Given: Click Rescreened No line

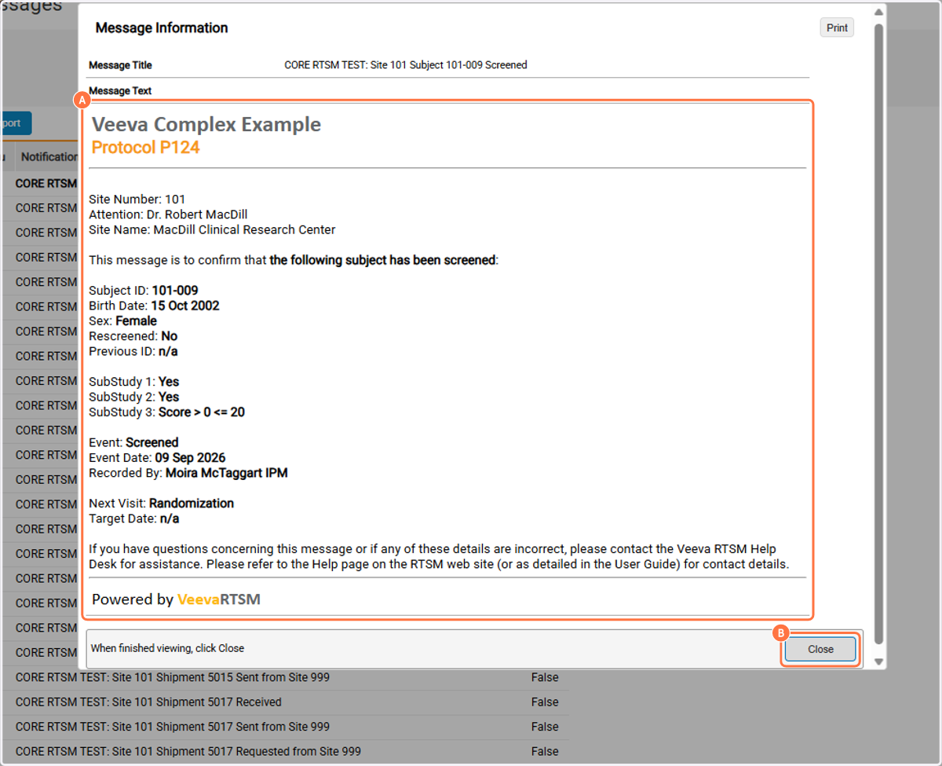Looking at the screenshot, I should pos(133,336).
